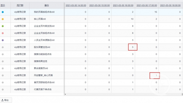Select event cell 企业主页按钮点击old
This screenshot has height=103, width=183.
pyautogui.click(x=44, y=33)
